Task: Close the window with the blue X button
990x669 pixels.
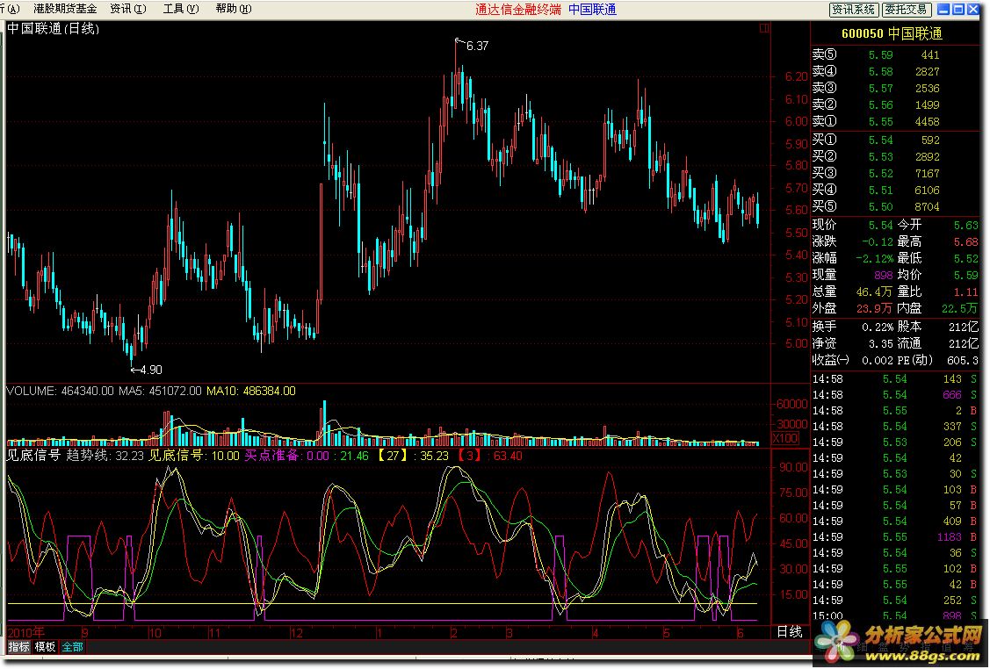Action: pyautogui.click(x=972, y=9)
